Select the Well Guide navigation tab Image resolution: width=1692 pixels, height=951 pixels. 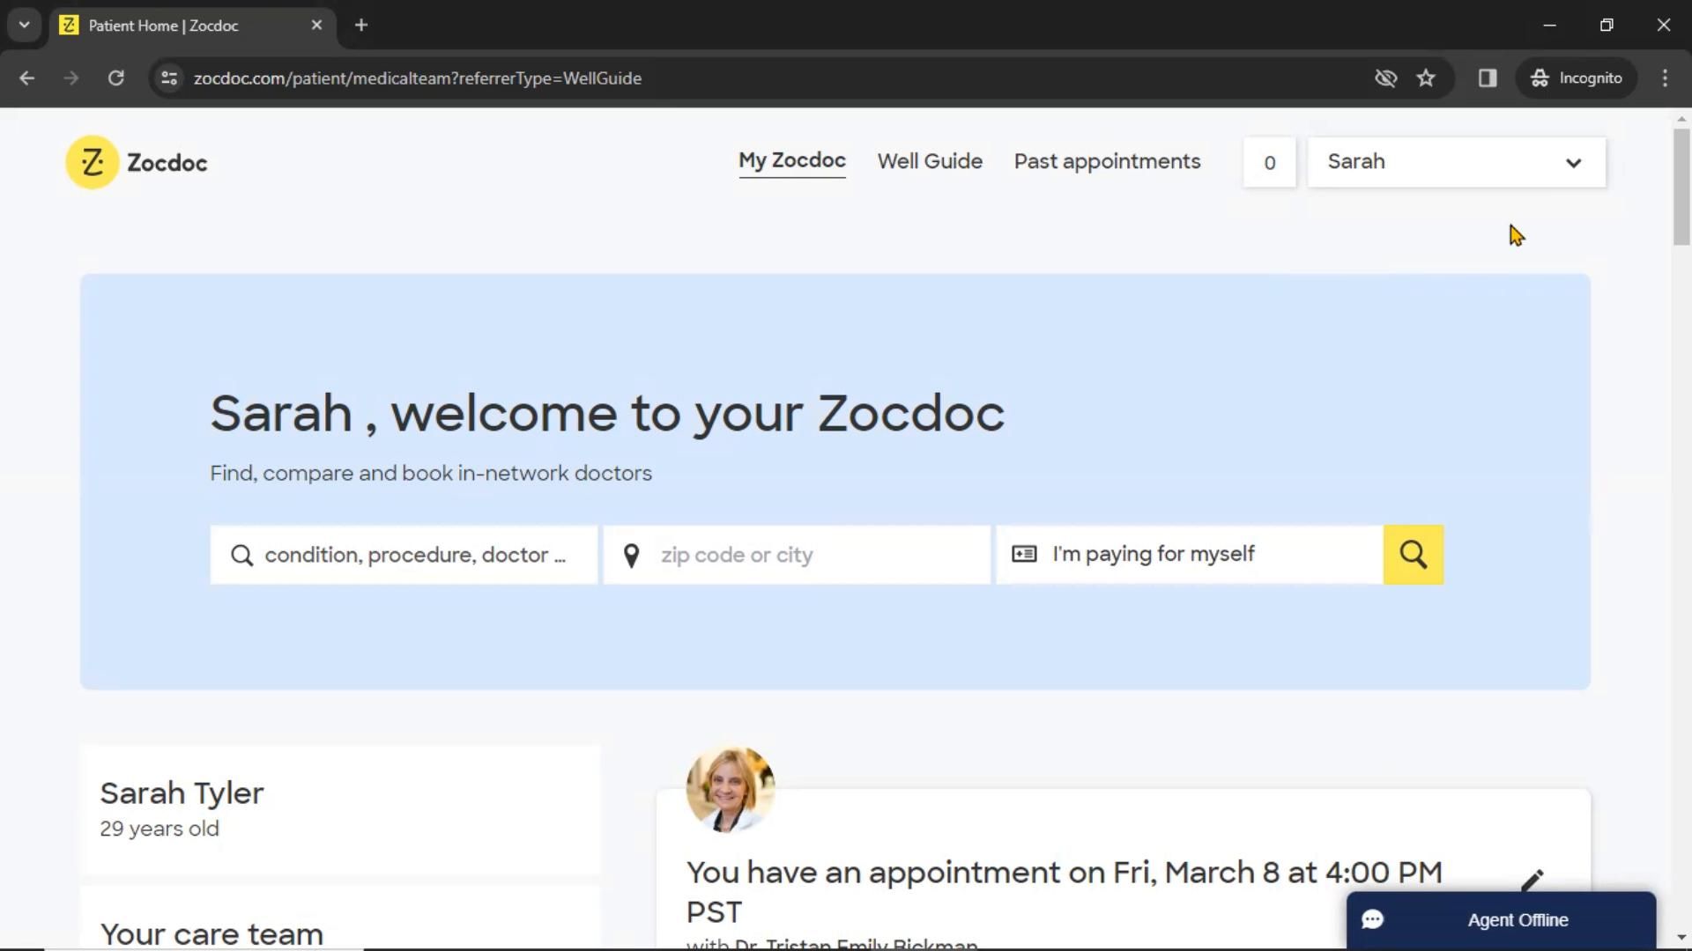point(930,161)
